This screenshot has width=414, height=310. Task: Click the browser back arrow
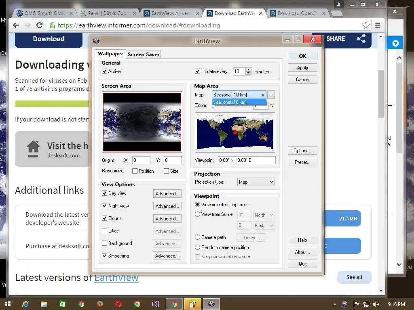click(16, 25)
